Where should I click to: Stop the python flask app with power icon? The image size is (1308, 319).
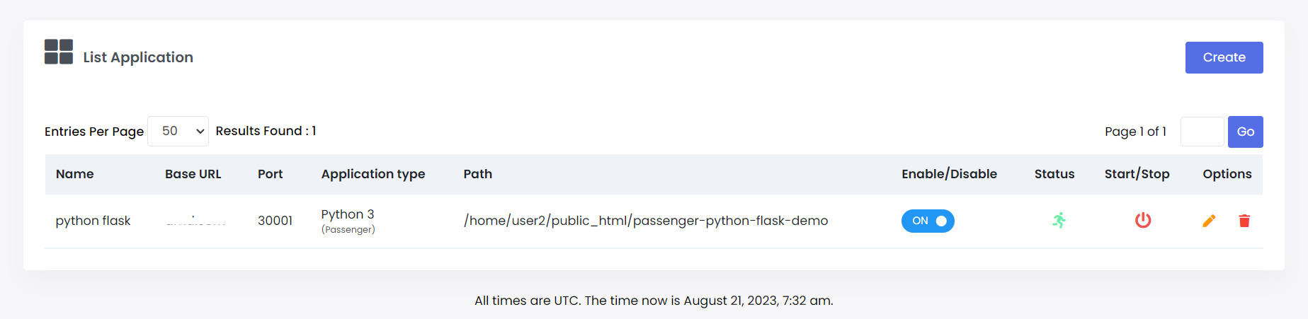[x=1143, y=221]
